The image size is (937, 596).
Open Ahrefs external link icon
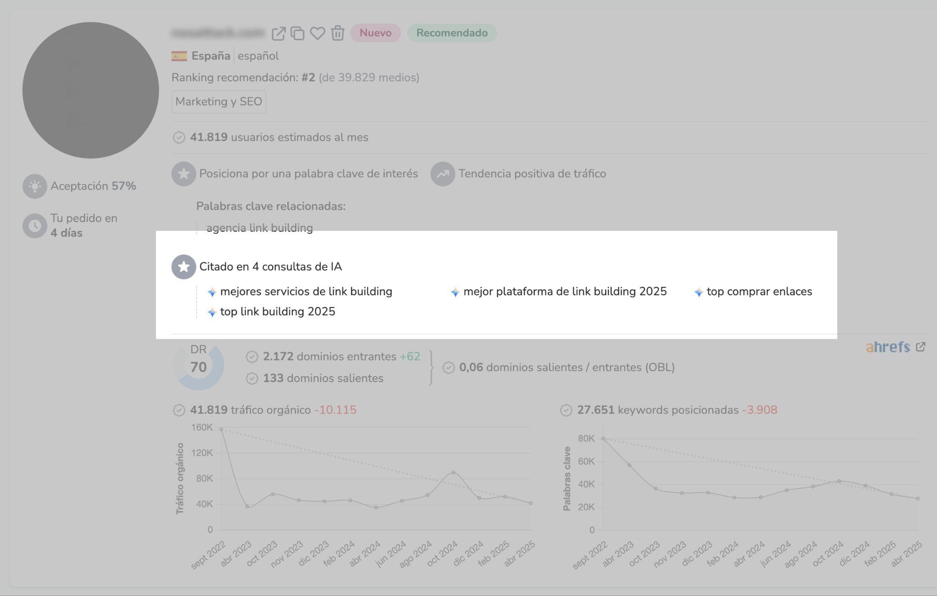pyautogui.click(x=921, y=347)
